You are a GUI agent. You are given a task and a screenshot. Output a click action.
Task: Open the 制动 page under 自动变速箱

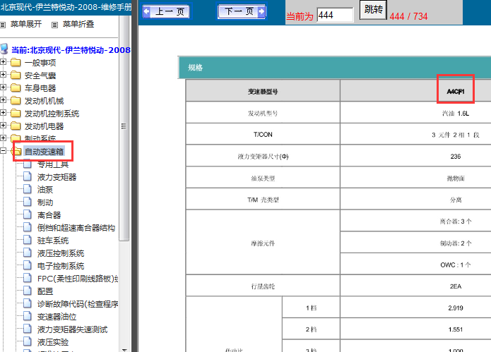(45, 202)
